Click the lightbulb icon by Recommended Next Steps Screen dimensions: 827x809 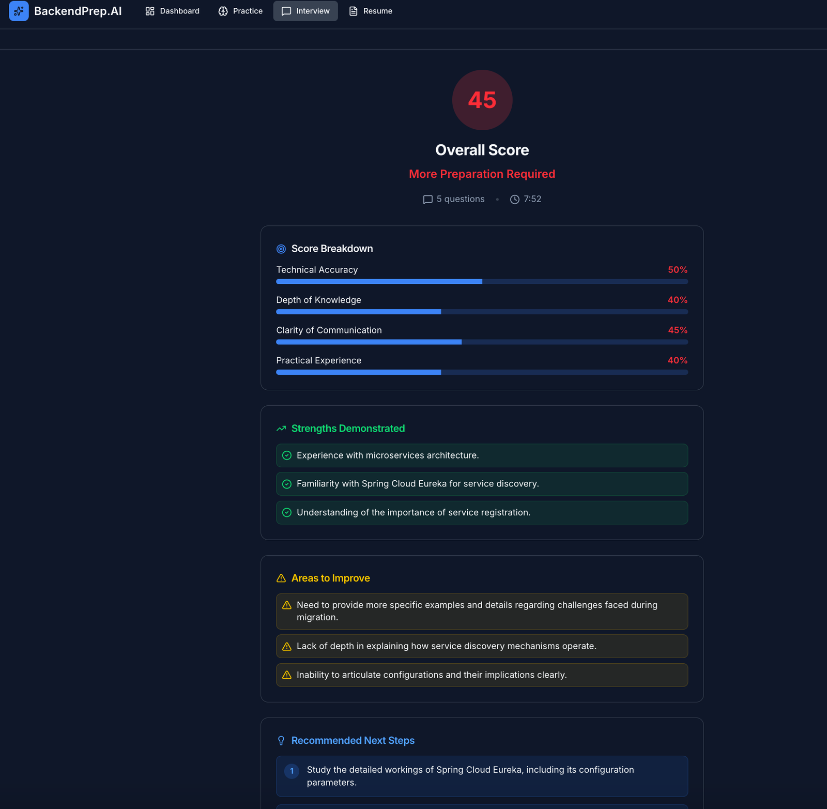pyautogui.click(x=281, y=741)
